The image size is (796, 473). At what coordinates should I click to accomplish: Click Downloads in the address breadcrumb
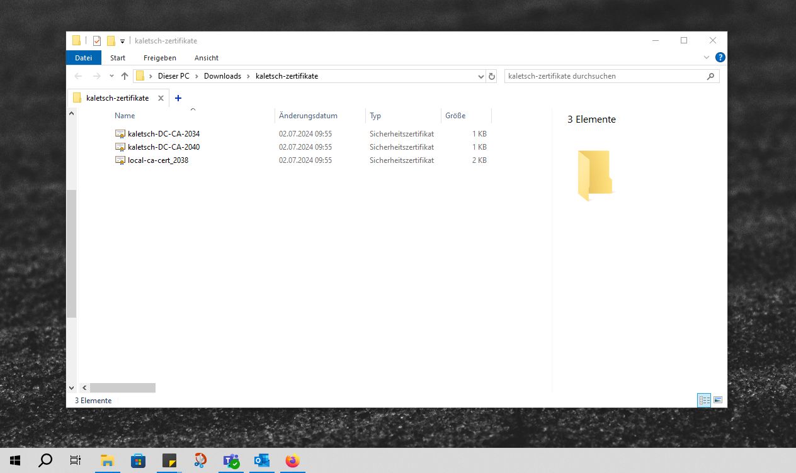point(222,76)
